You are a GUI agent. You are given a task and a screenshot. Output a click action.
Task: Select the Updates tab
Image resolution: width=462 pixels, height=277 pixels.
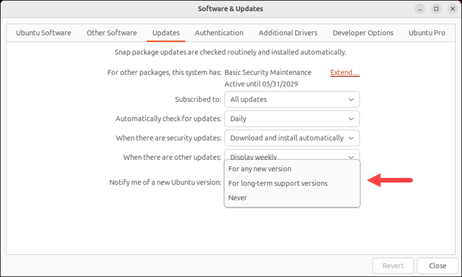pos(166,33)
